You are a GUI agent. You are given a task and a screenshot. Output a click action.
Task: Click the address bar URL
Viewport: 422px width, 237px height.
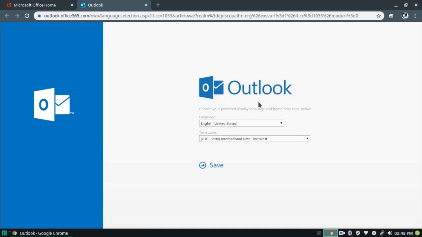[201, 15]
